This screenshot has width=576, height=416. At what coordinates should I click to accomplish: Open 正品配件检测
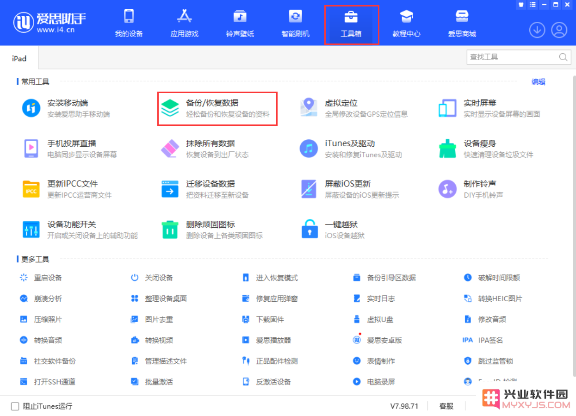coord(270,361)
